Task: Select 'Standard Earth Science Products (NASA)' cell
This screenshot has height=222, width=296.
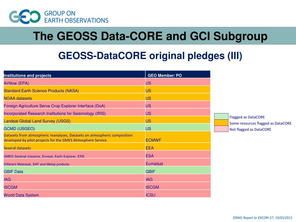Action: tap(74, 90)
